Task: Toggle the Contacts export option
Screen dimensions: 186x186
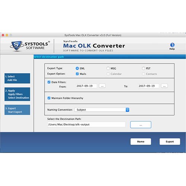Action: point(143,74)
